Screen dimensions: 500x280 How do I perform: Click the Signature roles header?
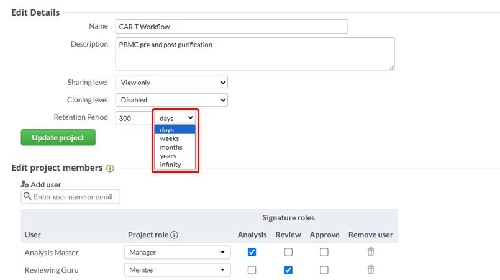[288, 217]
